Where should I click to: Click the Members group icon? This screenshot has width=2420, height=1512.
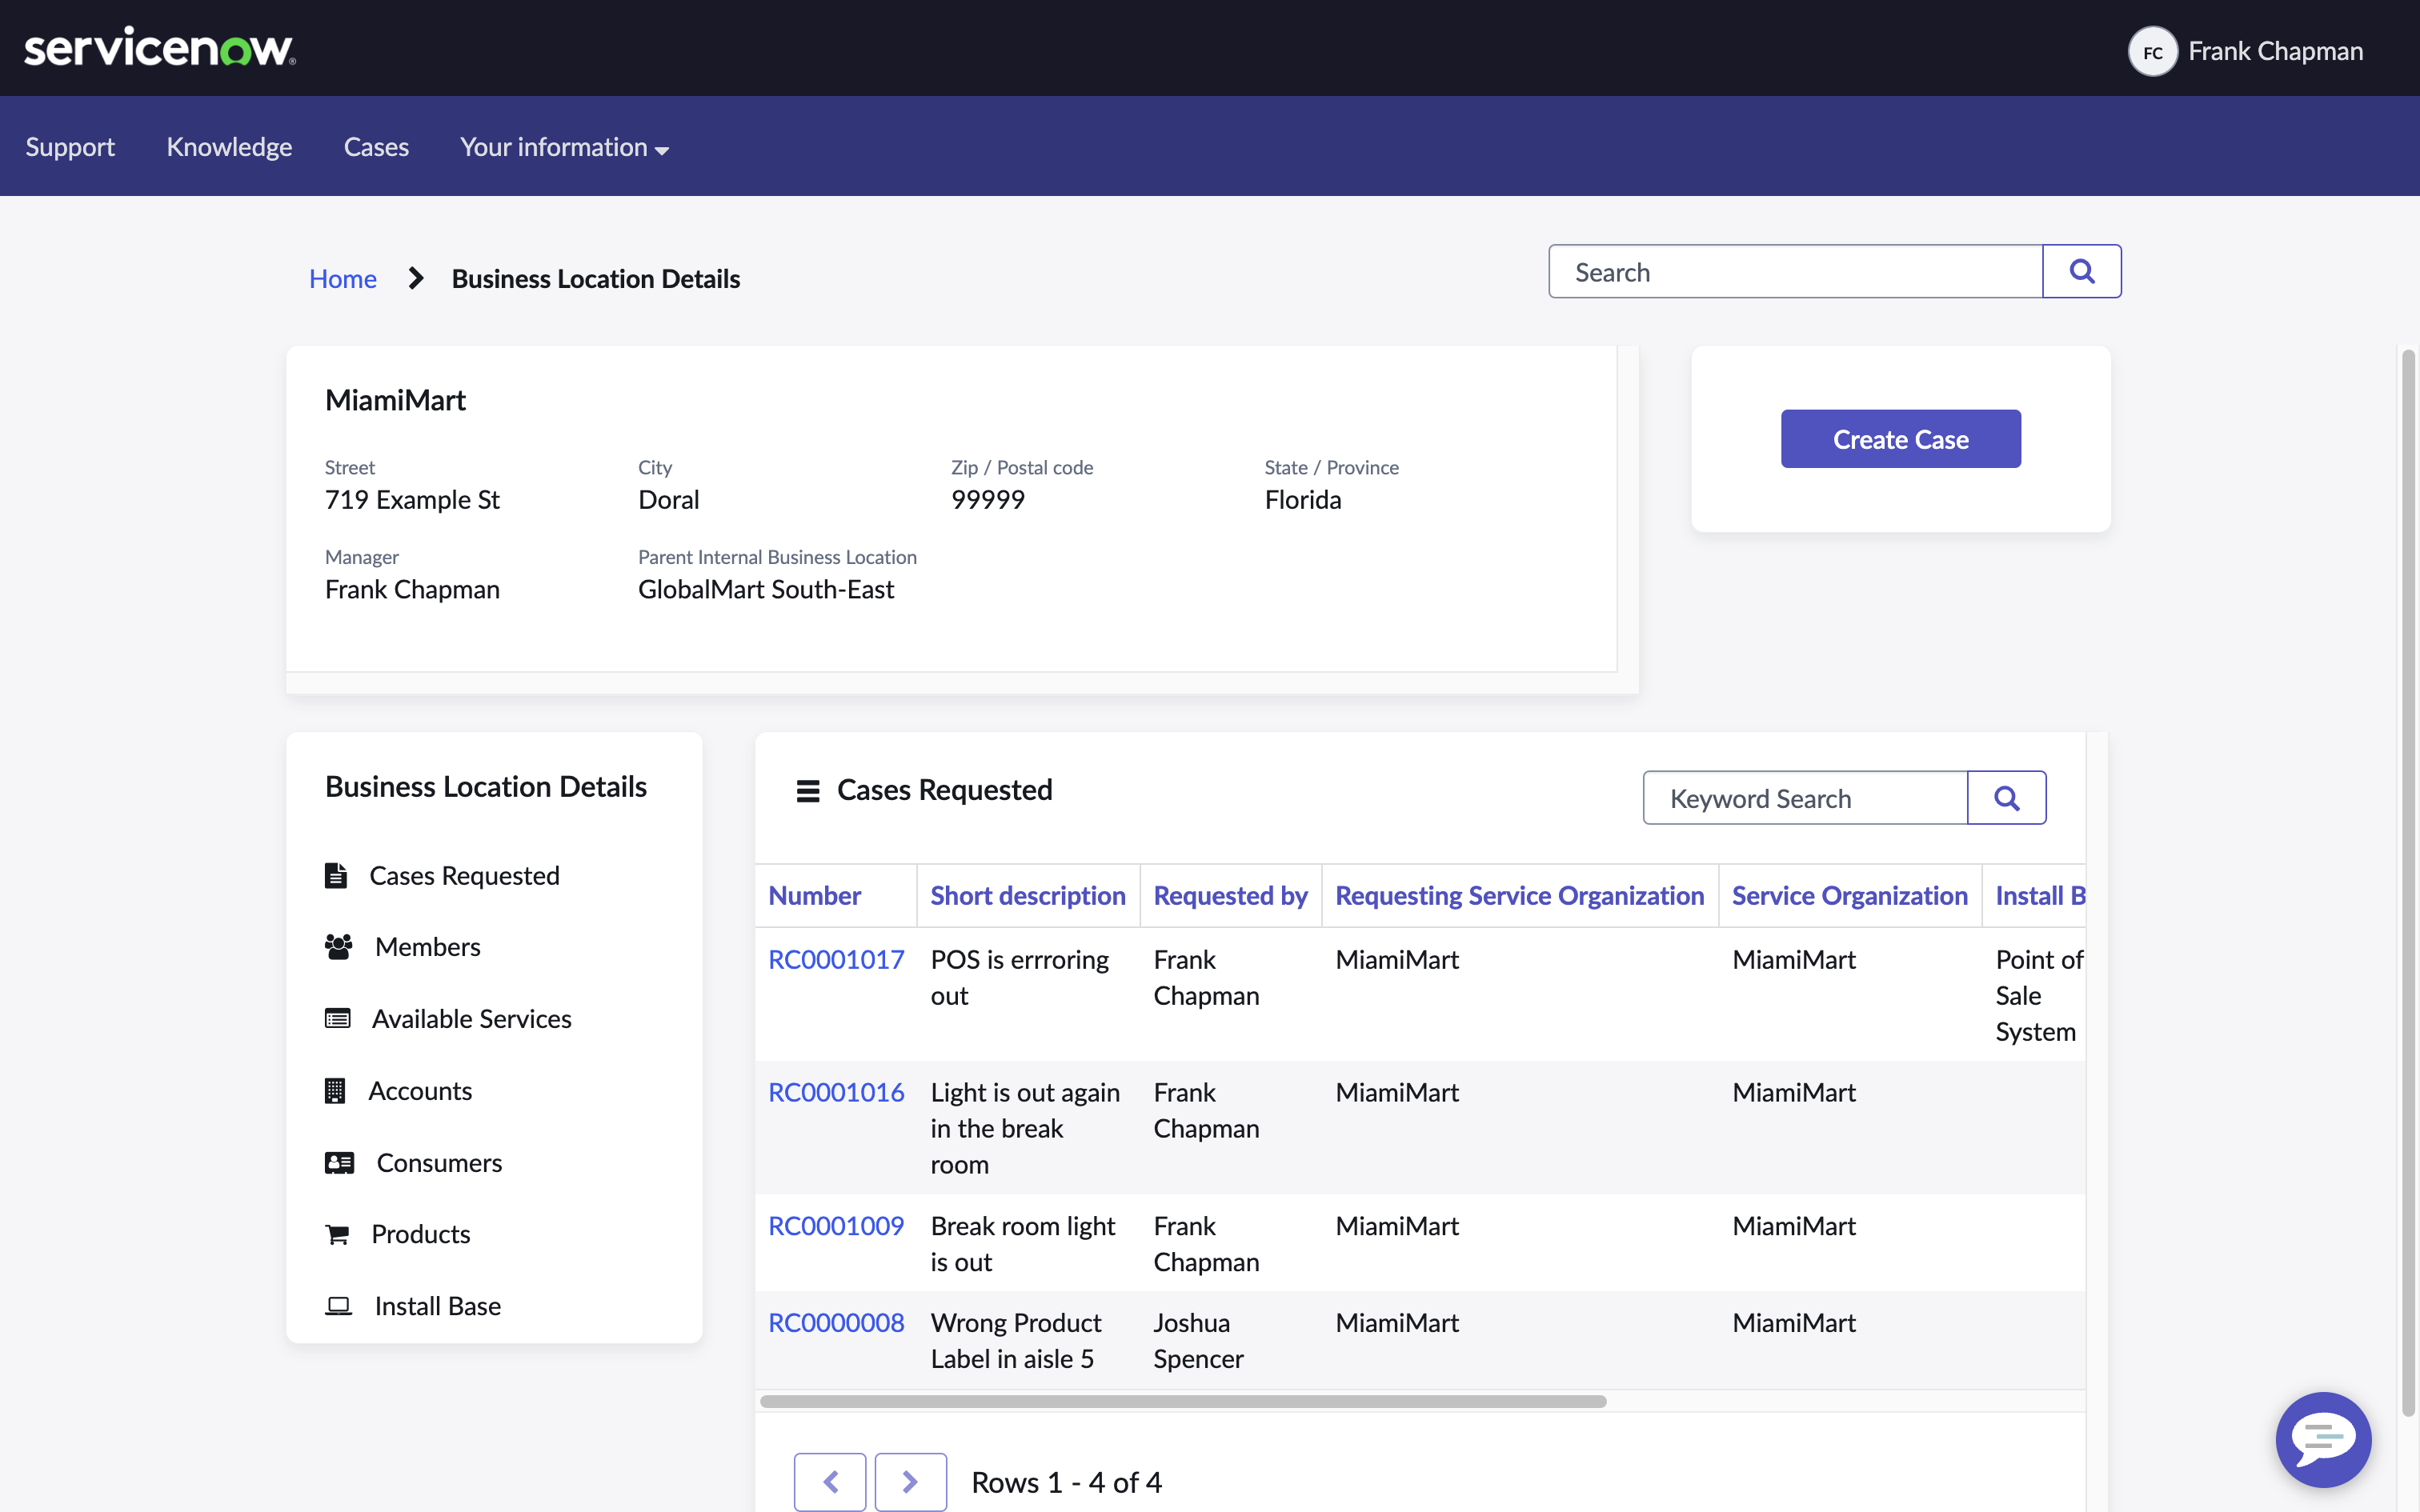point(338,946)
